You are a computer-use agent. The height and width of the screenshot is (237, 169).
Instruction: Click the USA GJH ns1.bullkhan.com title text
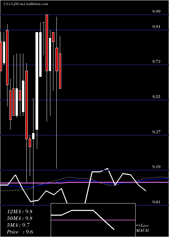pos(25,4)
